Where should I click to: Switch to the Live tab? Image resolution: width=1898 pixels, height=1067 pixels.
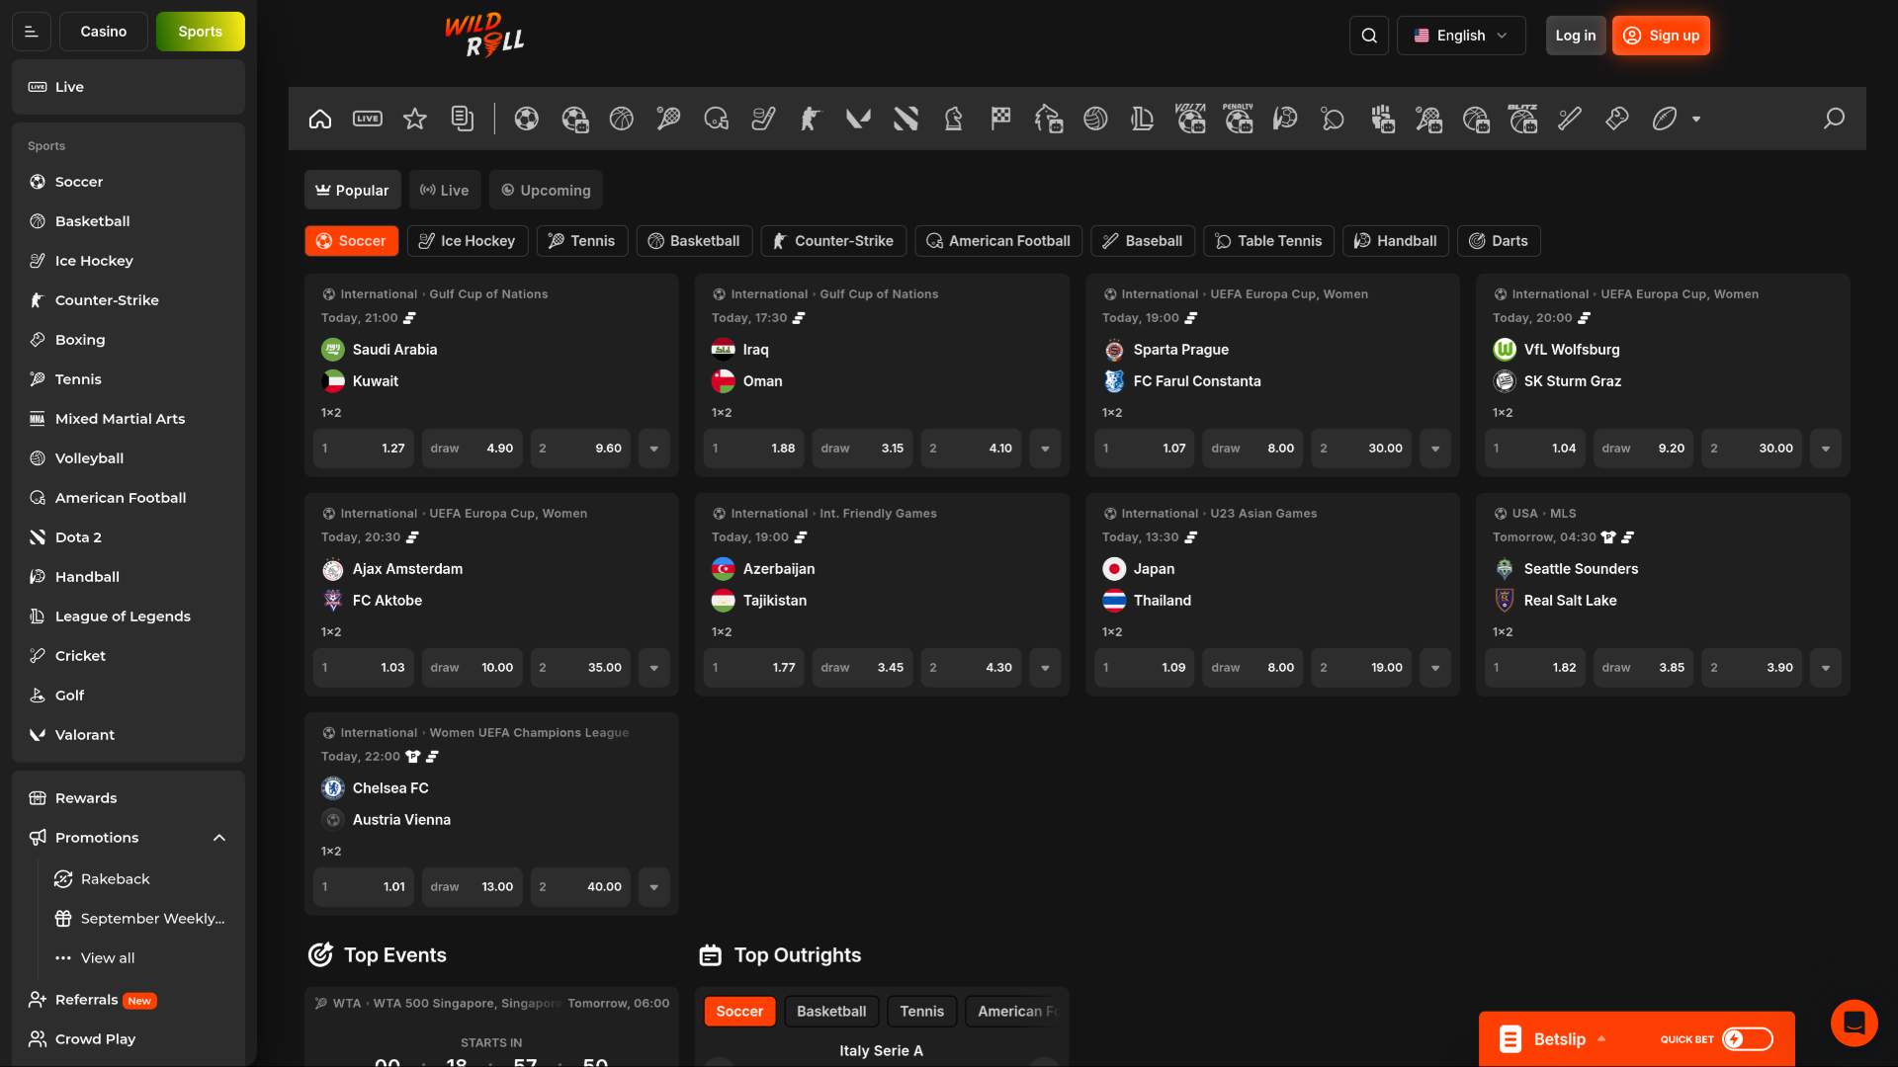point(445,190)
